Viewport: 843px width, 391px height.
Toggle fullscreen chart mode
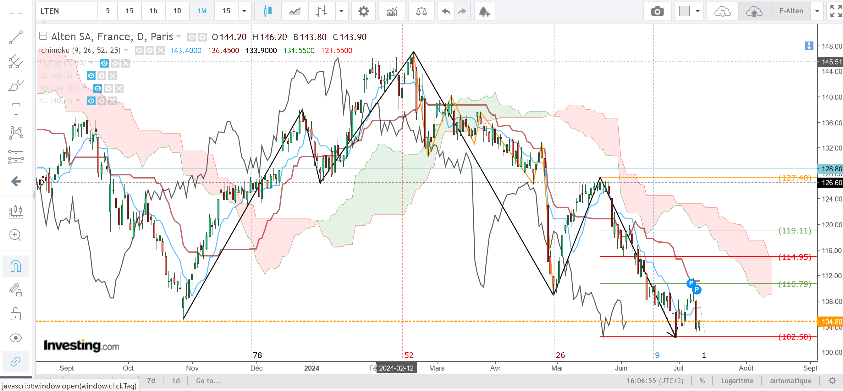click(835, 11)
